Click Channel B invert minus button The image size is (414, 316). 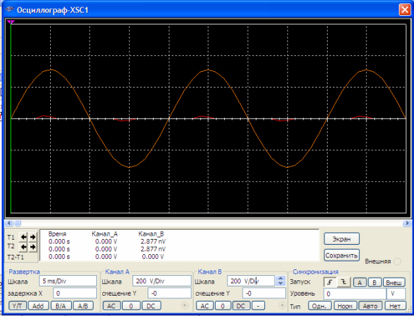tap(258, 306)
